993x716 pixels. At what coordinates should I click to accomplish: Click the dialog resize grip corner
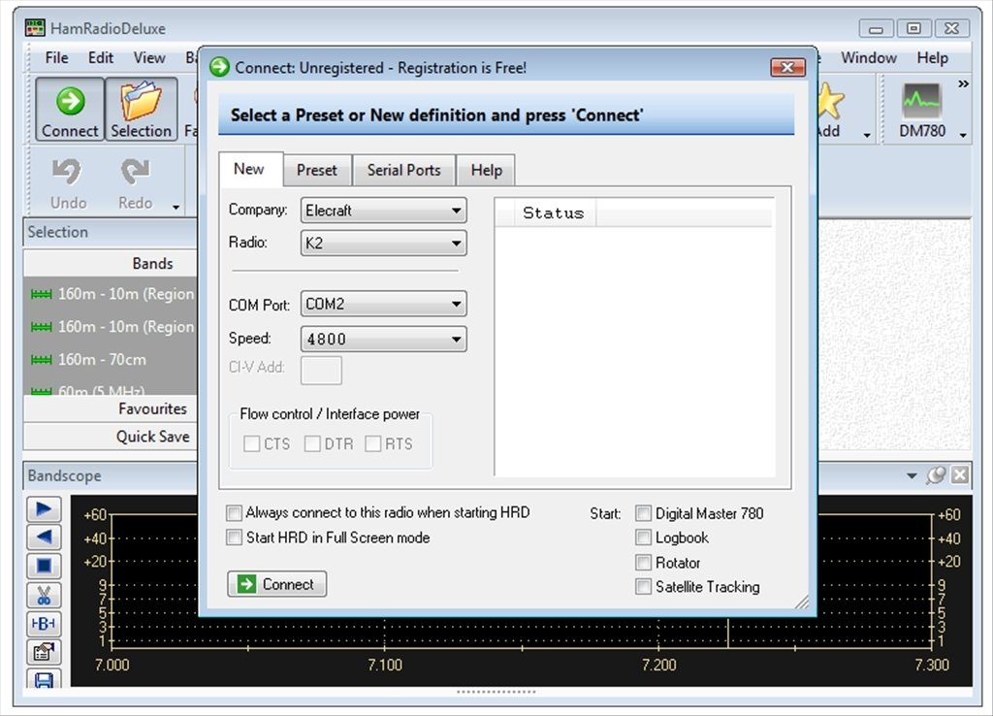(801, 602)
